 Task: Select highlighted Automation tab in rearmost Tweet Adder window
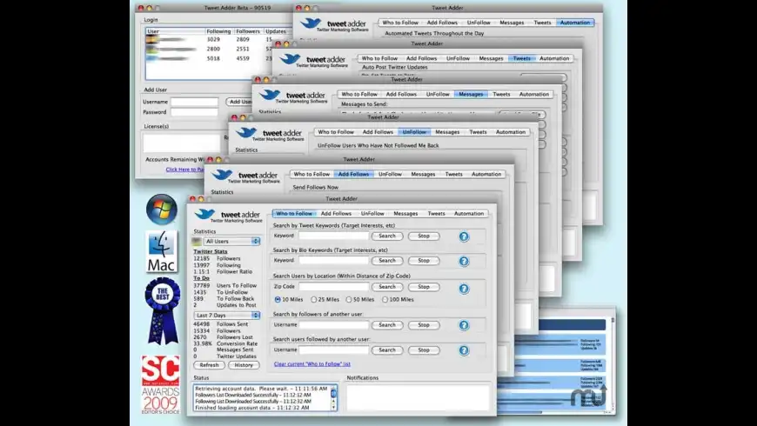point(575,23)
